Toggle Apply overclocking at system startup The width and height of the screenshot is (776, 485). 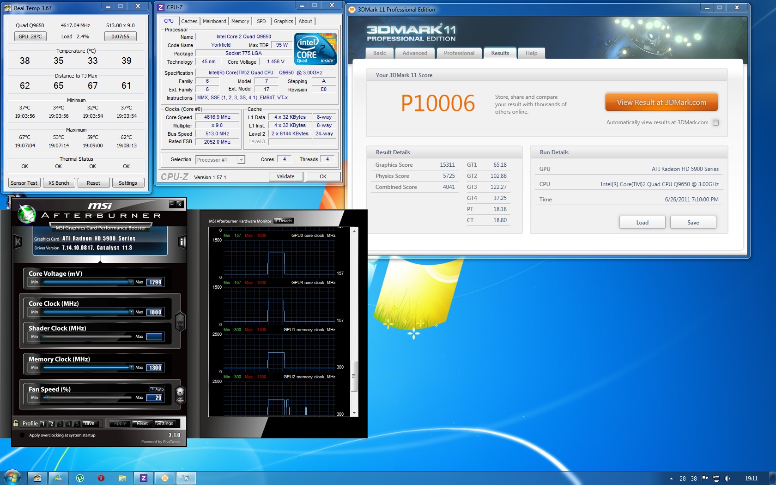(x=22, y=435)
